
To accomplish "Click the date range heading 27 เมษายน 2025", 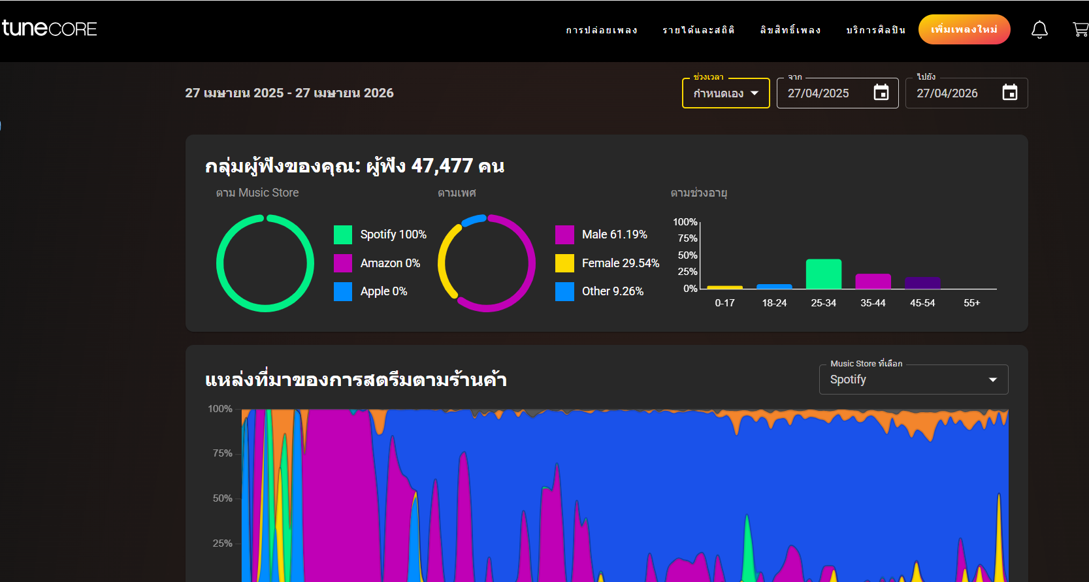I will (x=289, y=93).
